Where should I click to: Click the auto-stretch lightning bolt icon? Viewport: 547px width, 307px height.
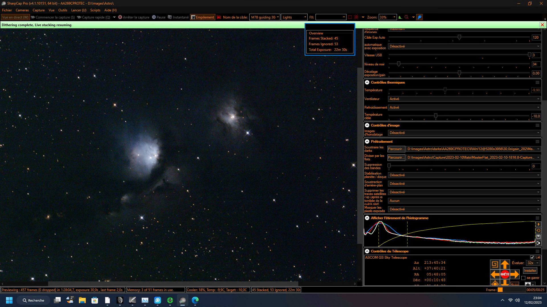pos(538,224)
